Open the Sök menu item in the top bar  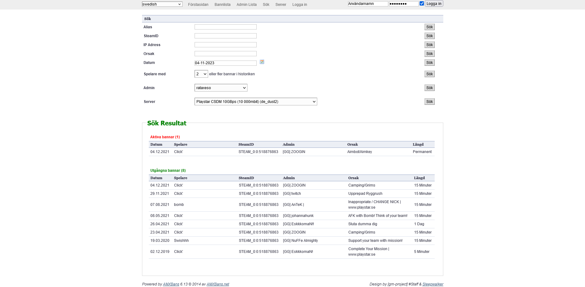coord(266,5)
